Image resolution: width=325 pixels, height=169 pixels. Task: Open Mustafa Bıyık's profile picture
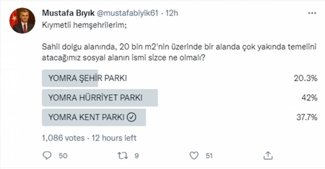coord(22,21)
